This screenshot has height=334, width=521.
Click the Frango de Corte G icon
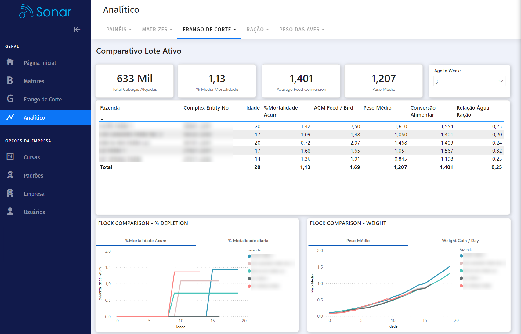point(10,99)
